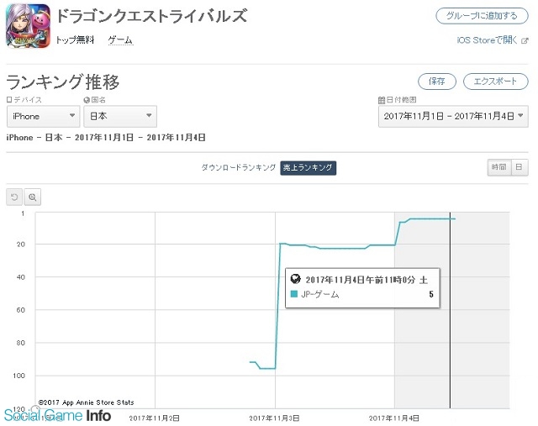Image resolution: width=538 pixels, height=426 pixels.
Task: Open the date range dropdown
Action: [x=452, y=116]
